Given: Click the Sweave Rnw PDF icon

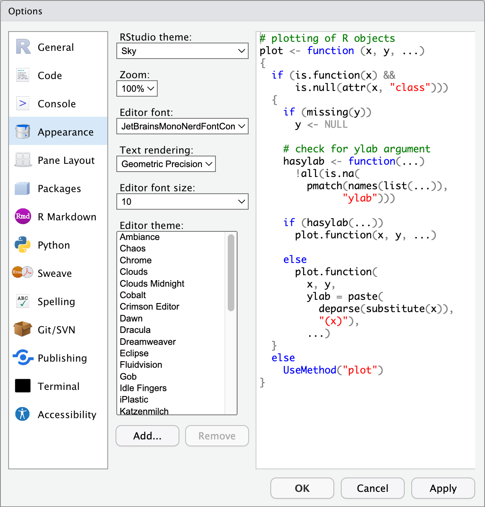Looking at the screenshot, I should 23,272.
